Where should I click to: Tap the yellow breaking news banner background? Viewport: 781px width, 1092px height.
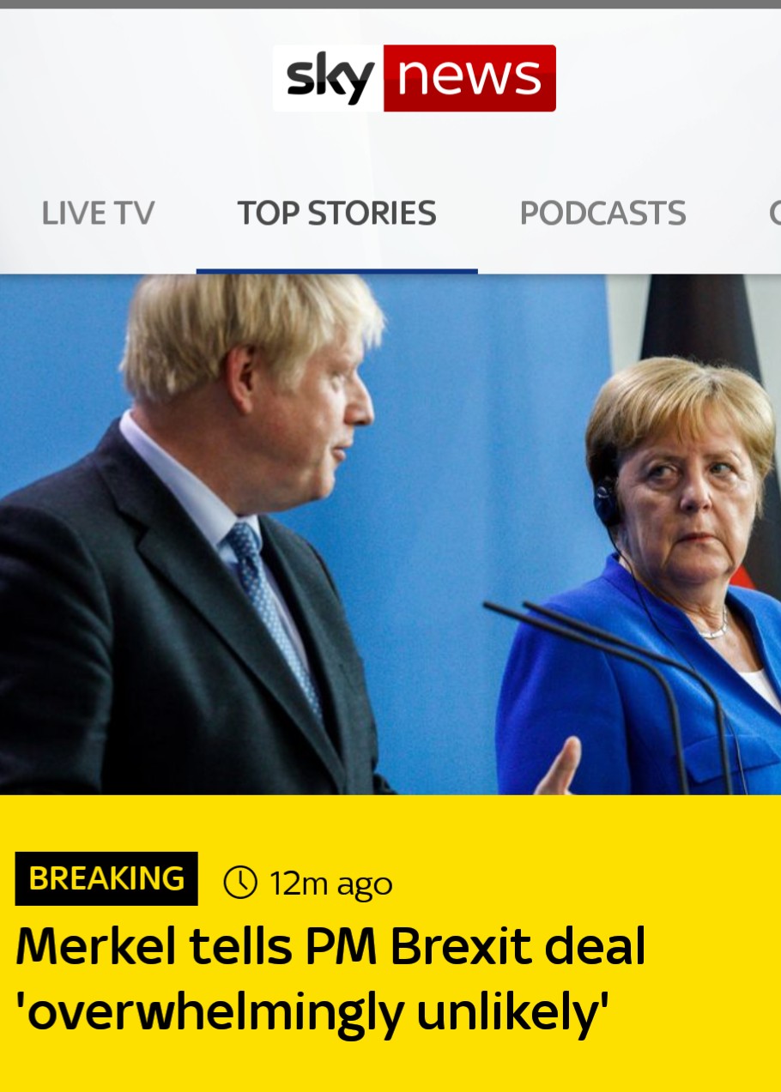[x=390, y=944]
